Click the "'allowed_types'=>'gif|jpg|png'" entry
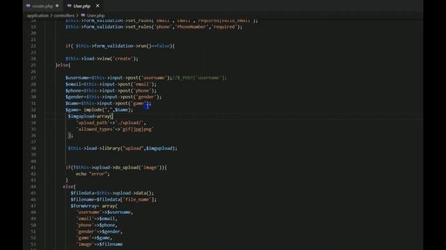The height and width of the screenshot is (250, 446). tap(115, 129)
